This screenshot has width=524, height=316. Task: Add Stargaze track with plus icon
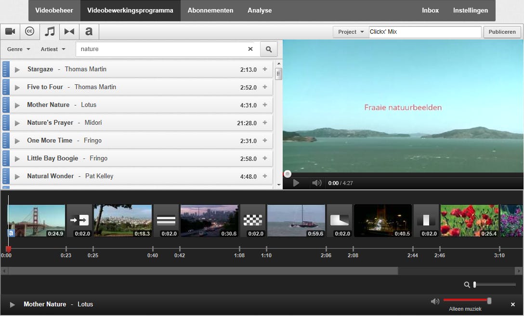(265, 69)
